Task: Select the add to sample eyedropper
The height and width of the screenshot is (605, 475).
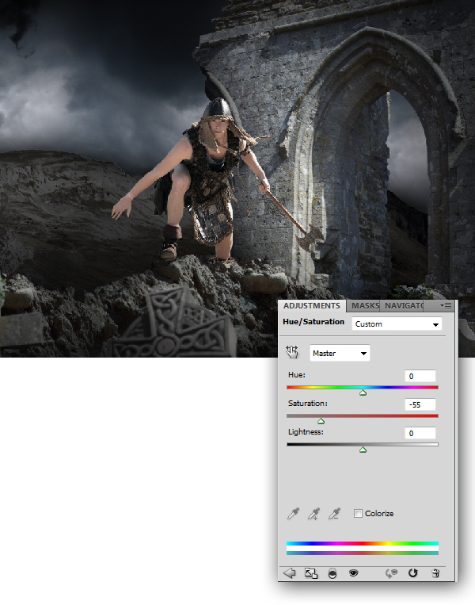Action: click(x=313, y=514)
